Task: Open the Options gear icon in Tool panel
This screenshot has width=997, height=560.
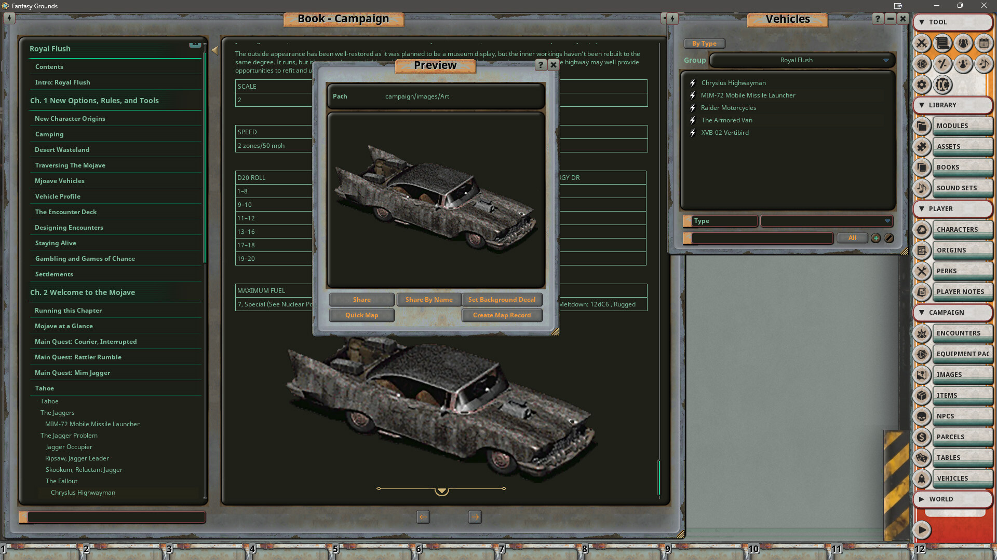Action: [922, 85]
